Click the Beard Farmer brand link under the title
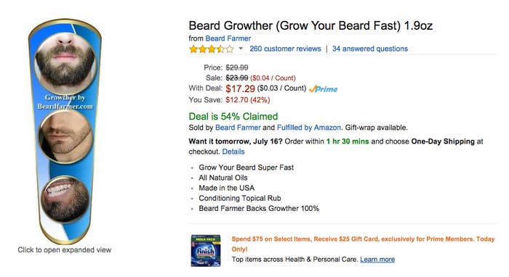Screen dimensions: 509x277 point(228,38)
